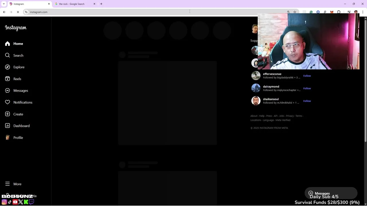Open Profile from the sidebar
367x206 pixels.
click(14, 137)
